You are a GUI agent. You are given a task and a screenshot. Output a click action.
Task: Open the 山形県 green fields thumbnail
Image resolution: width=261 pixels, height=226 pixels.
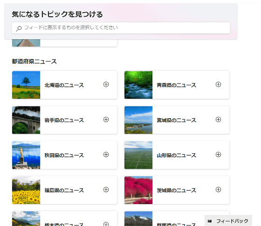pos(138,155)
